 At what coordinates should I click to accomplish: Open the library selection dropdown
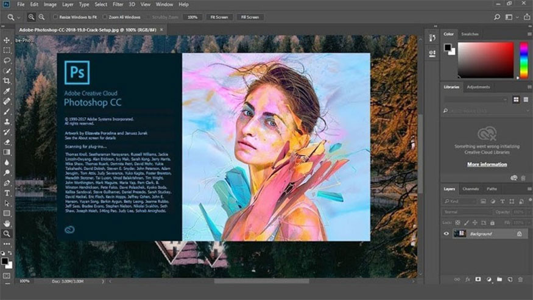point(476,99)
